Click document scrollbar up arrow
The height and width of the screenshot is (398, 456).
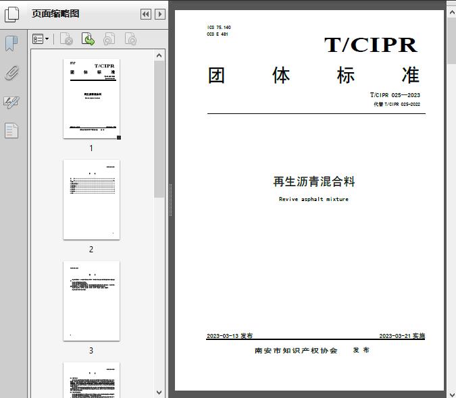tap(452, 13)
